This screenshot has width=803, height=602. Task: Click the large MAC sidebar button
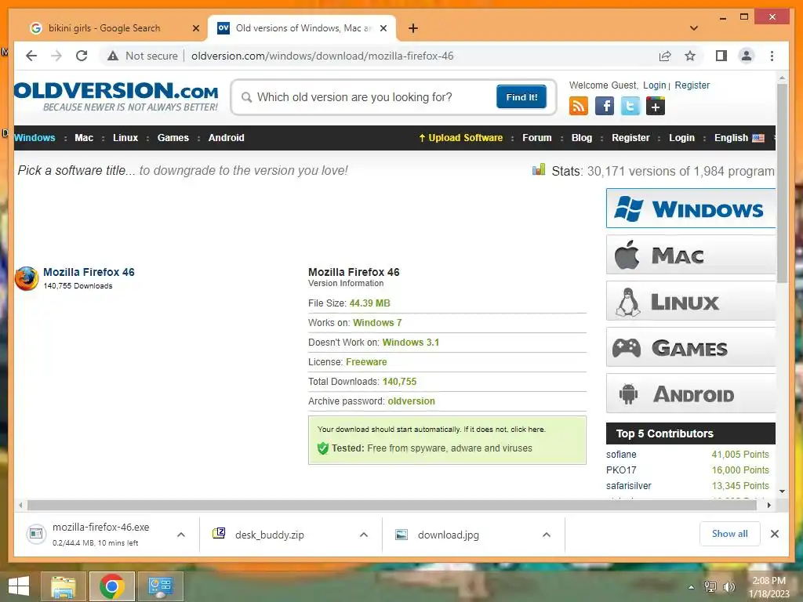[x=691, y=255]
